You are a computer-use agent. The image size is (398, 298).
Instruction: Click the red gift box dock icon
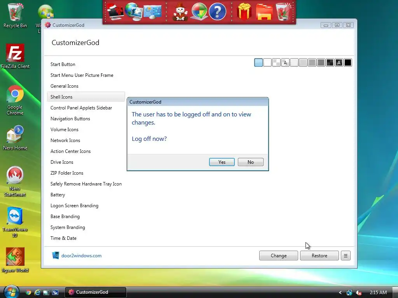244,12
